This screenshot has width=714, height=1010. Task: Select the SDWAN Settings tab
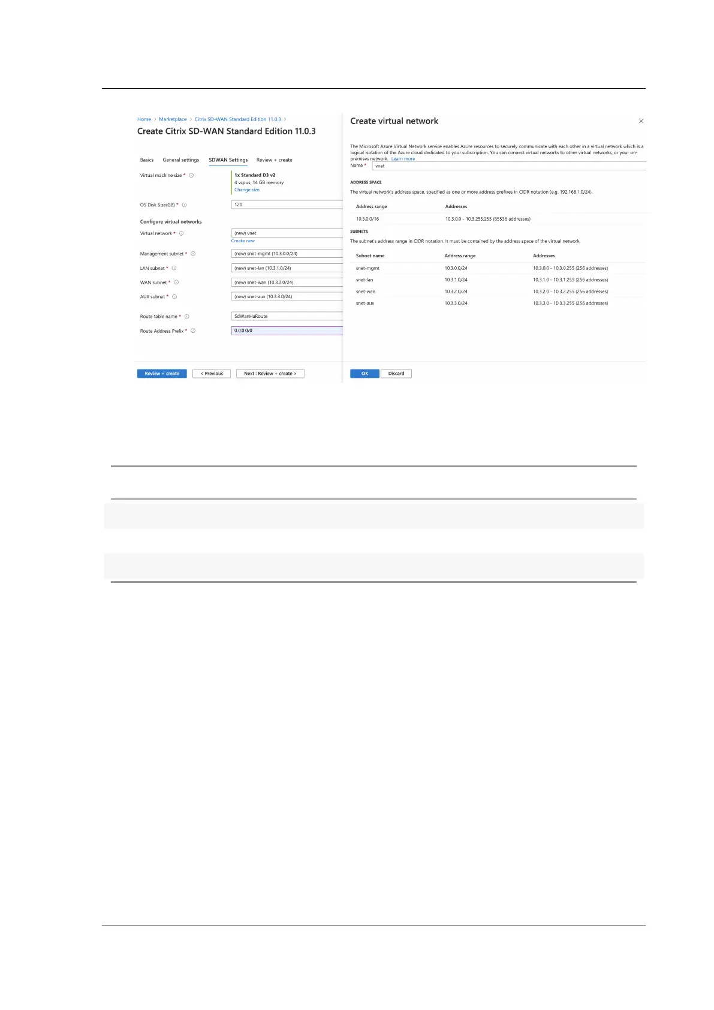[228, 160]
